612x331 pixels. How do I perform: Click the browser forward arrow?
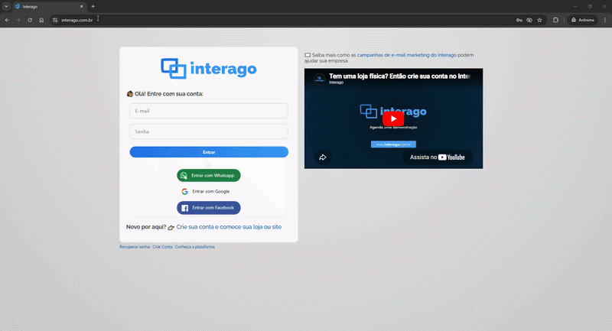click(x=18, y=20)
